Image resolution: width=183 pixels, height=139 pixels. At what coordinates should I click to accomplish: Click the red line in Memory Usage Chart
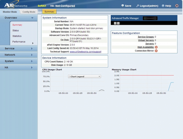pos(147,76)
